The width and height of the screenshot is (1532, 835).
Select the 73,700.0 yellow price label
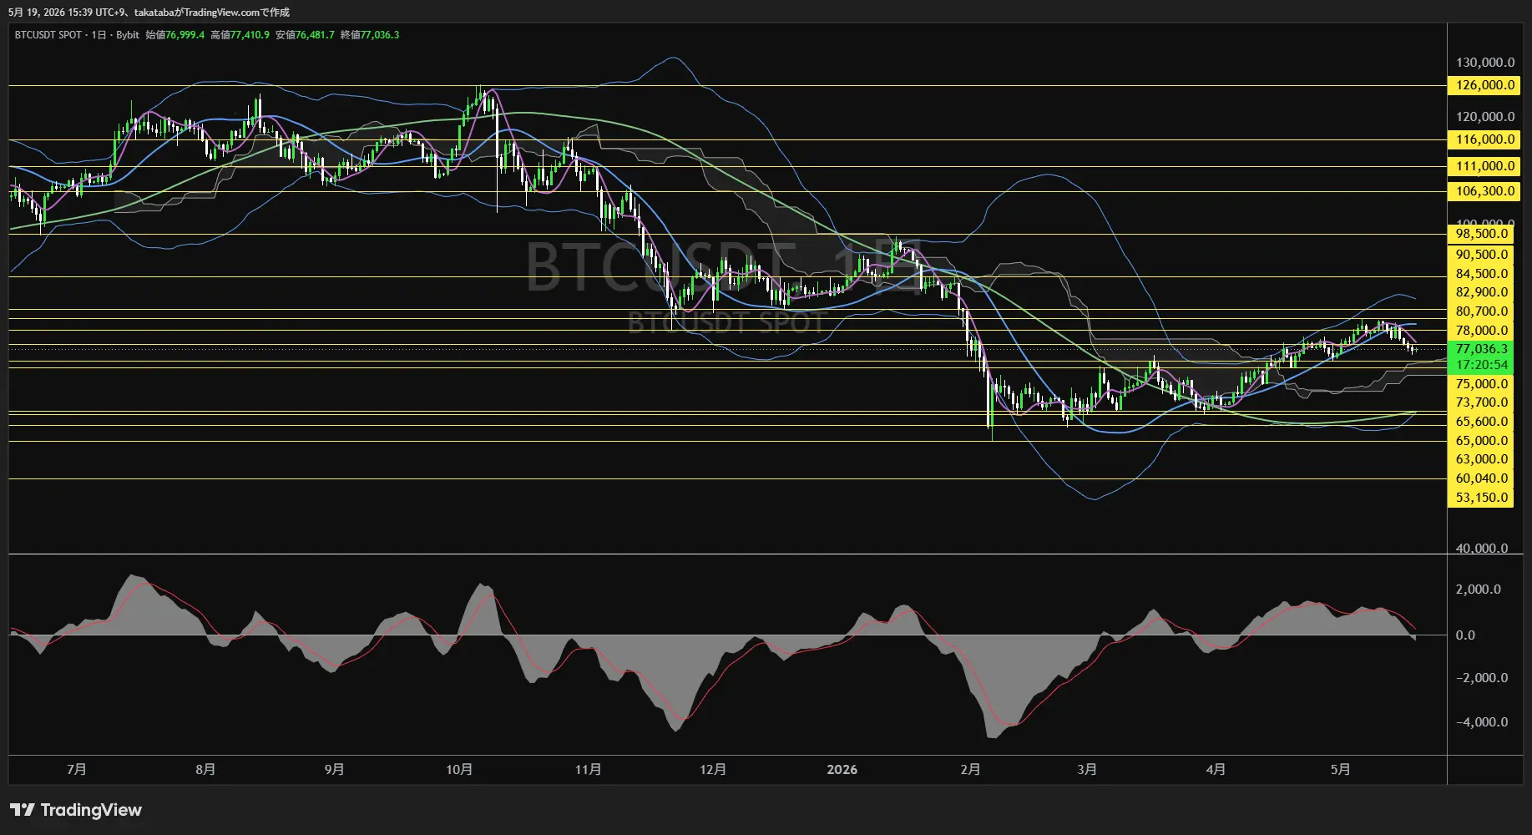1480,402
